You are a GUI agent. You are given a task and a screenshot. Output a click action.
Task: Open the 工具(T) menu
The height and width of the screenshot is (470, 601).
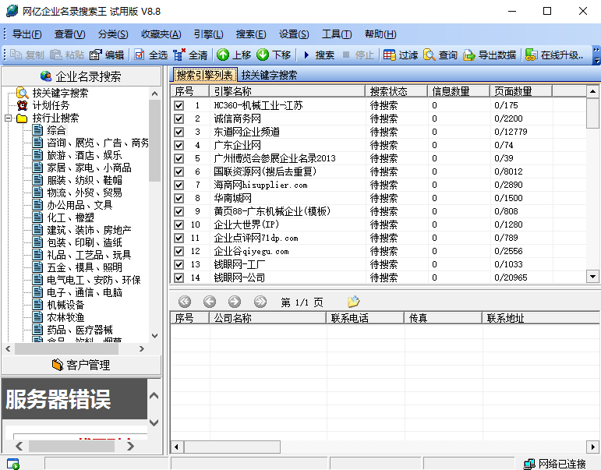(337, 34)
